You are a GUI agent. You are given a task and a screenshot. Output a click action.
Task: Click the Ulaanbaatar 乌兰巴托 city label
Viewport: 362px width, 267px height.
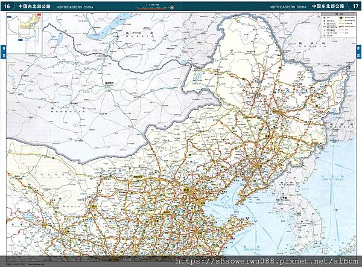[109, 83]
